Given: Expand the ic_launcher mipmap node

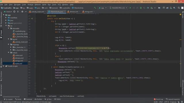Looking at the screenshot, I should 11,47.
